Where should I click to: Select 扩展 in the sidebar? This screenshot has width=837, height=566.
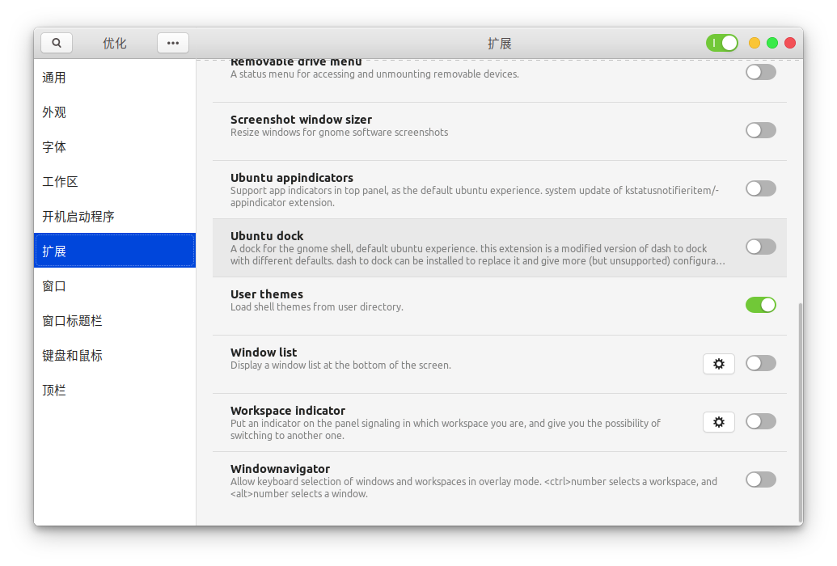coord(115,251)
